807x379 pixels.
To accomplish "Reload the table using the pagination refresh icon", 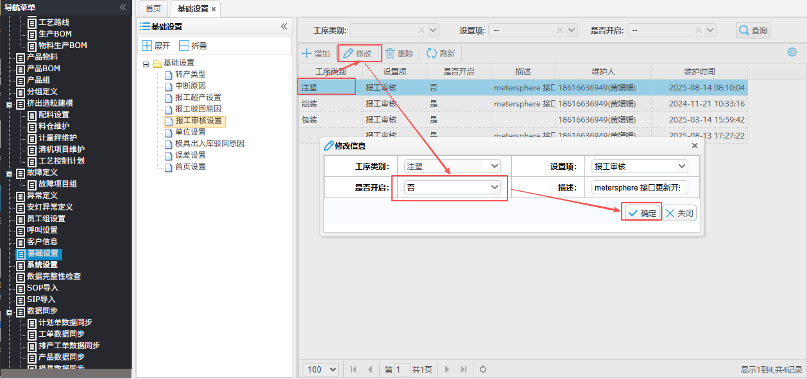I will click(483, 369).
